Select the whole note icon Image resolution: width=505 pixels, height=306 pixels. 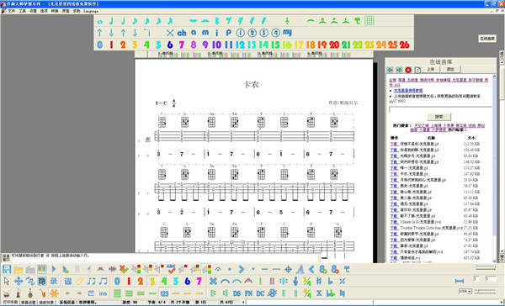click(100, 22)
